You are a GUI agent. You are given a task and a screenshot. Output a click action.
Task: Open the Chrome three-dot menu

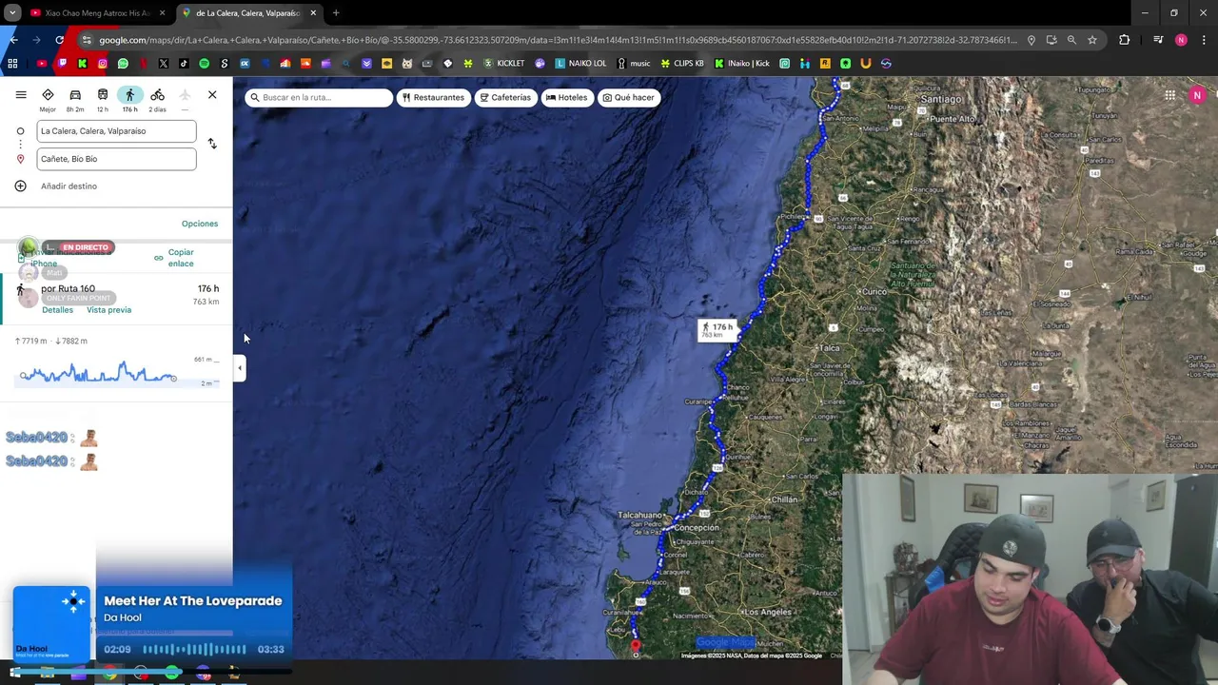click(1203, 40)
